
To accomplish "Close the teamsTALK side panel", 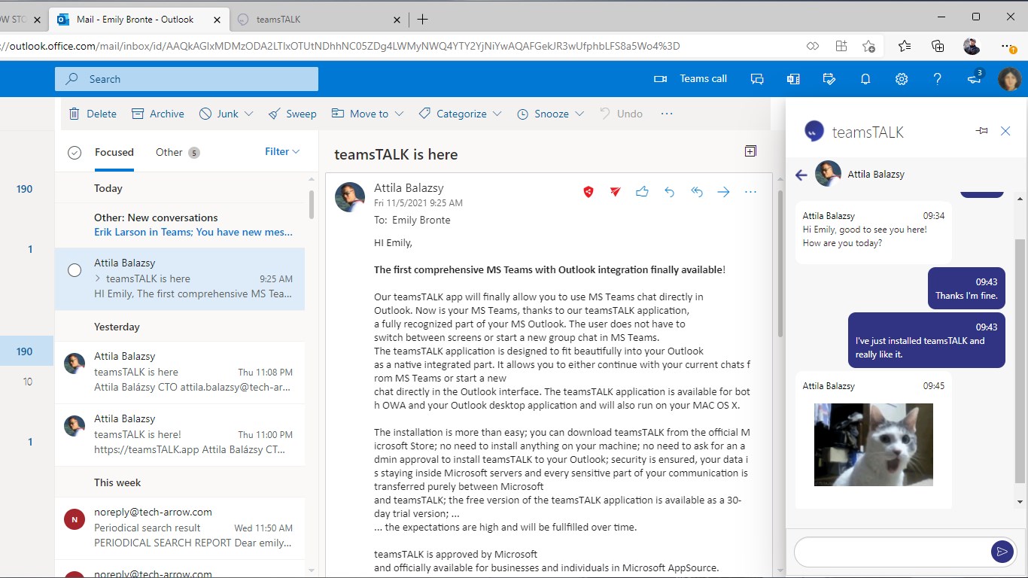I will pos(1005,131).
